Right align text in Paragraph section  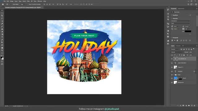pyautogui.click(x=177, y=40)
